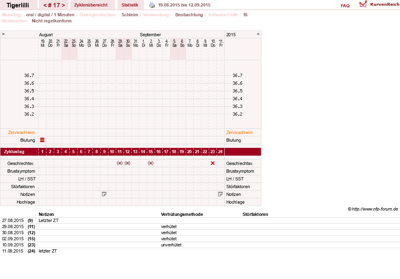Click the right Hochlage row label
The width and height of the screenshot is (400, 279).
click(235, 202)
